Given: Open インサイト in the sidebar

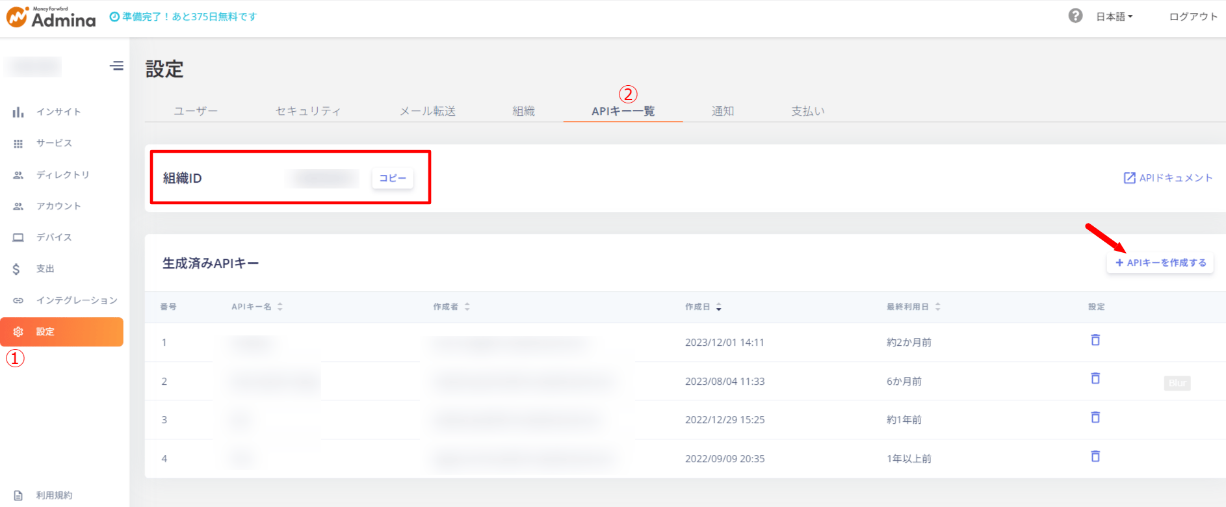Looking at the screenshot, I should click(59, 112).
